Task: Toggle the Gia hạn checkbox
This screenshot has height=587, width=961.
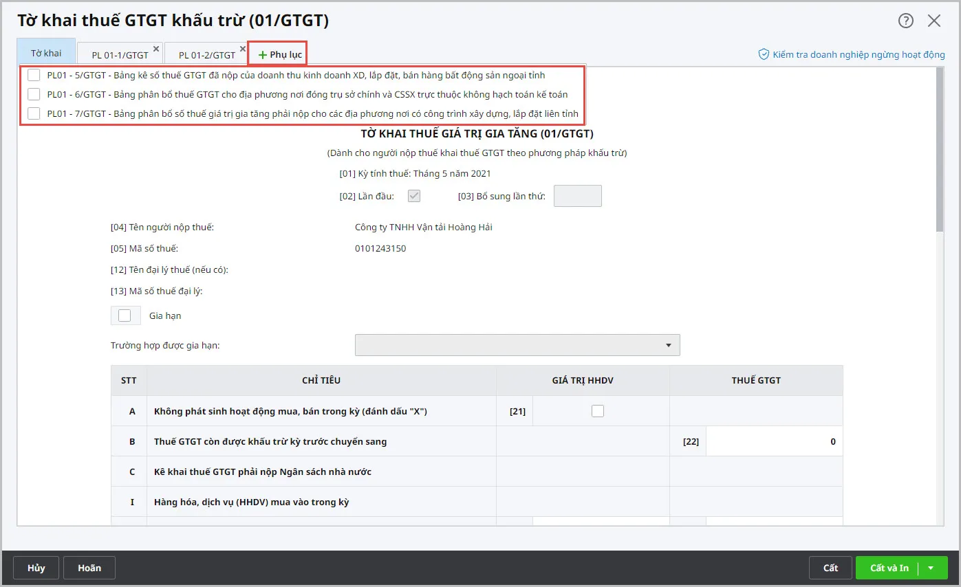Action: click(125, 315)
